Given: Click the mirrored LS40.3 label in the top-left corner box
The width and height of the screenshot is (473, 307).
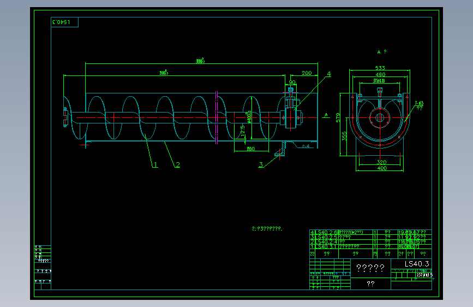Looking at the screenshot, I should coord(61,22).
